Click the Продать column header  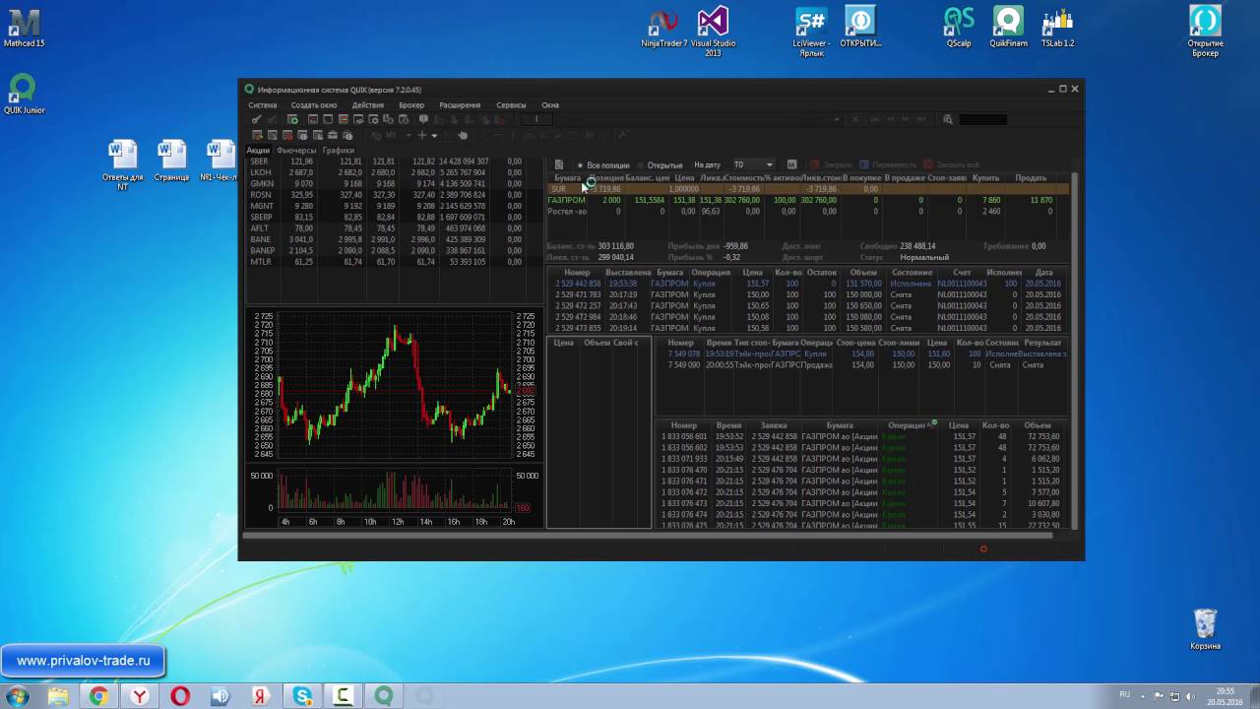click(1031, 178)
